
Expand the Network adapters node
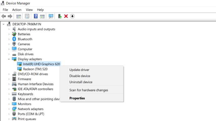(9, 109)
